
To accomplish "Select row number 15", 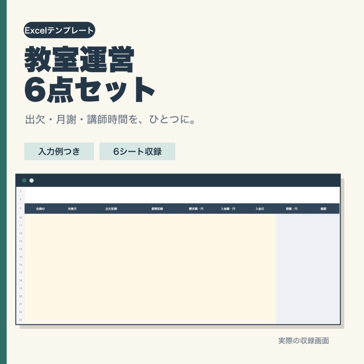I will pyautogui.click(x=21, y=257).
